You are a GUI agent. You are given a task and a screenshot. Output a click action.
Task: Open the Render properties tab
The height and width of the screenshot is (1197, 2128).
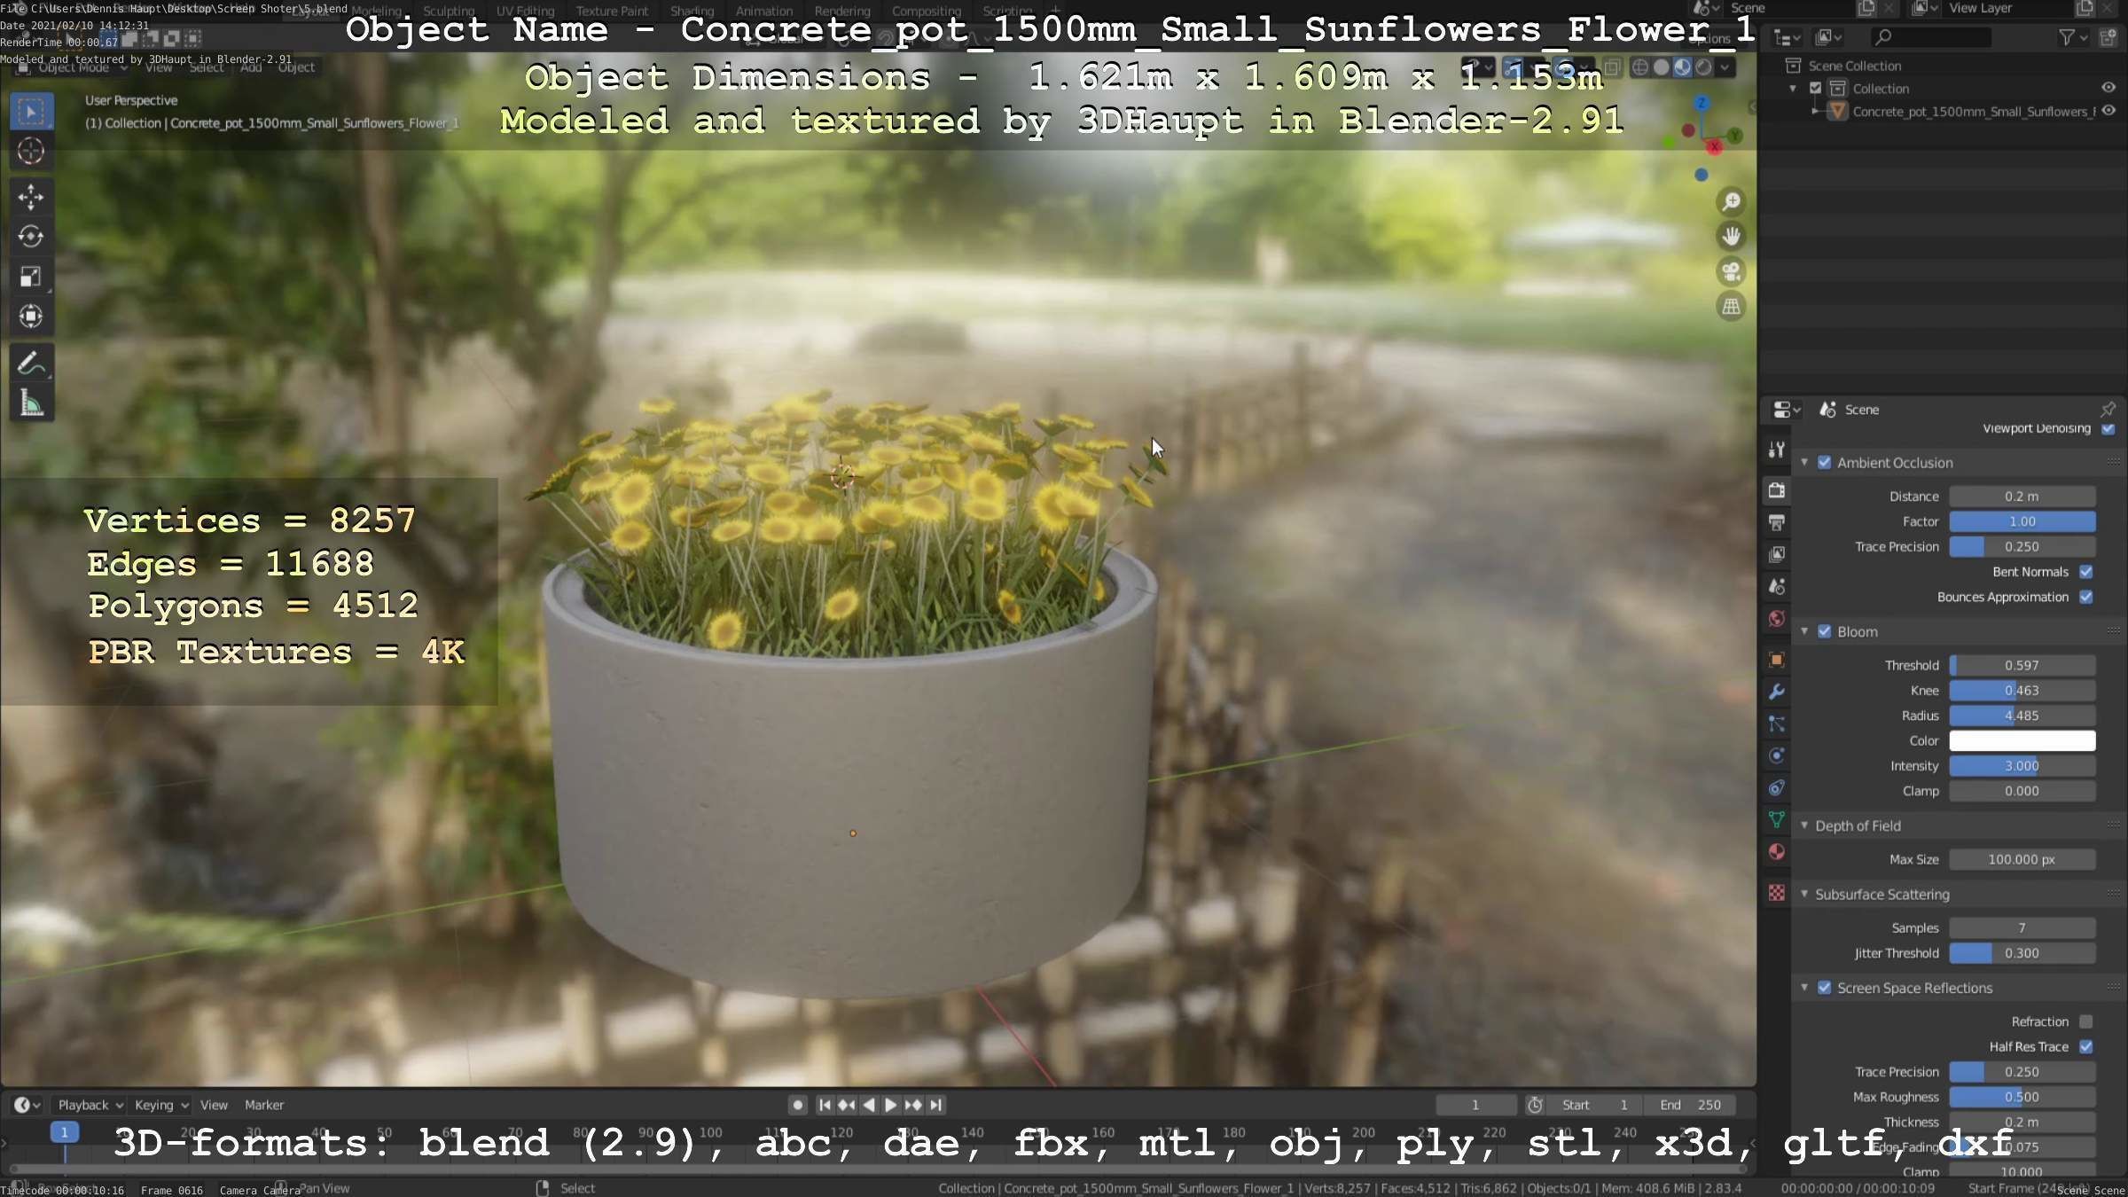(x=1776, y=490)
